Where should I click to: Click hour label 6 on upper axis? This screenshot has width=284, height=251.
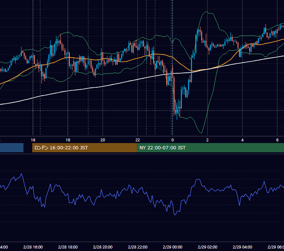[277, 140]
